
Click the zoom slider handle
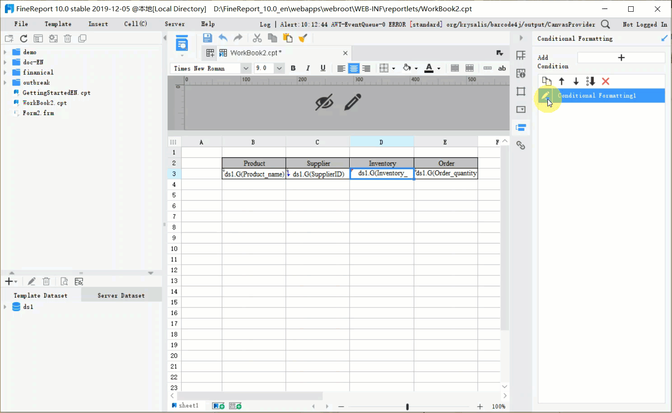click(x=407, y=406)
